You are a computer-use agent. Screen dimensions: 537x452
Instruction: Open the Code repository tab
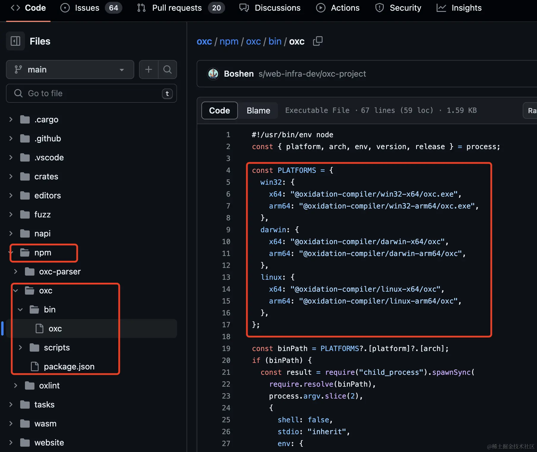(x=28, y=8)
